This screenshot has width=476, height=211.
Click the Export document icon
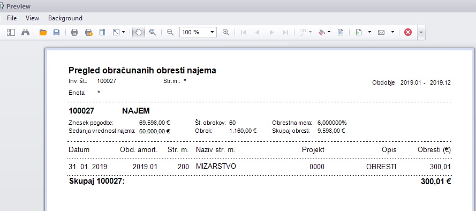(359, 32)
